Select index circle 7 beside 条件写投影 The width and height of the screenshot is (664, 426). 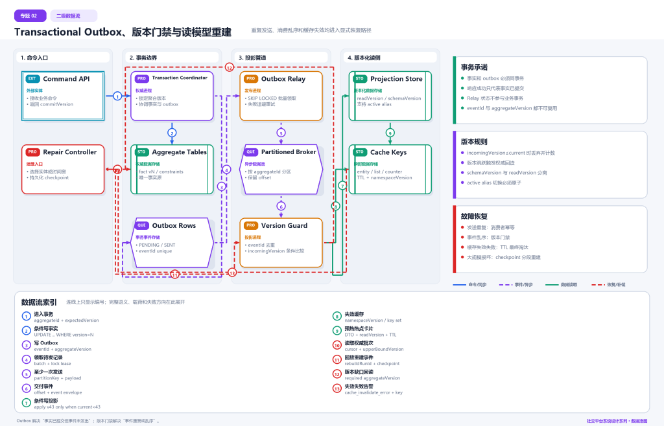pyautogui.click(x=26, y=403)
